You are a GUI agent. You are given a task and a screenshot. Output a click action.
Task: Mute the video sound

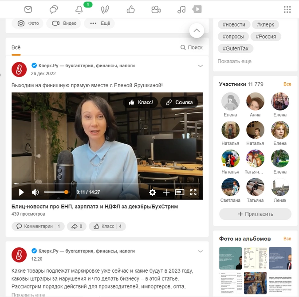point(35,192)
